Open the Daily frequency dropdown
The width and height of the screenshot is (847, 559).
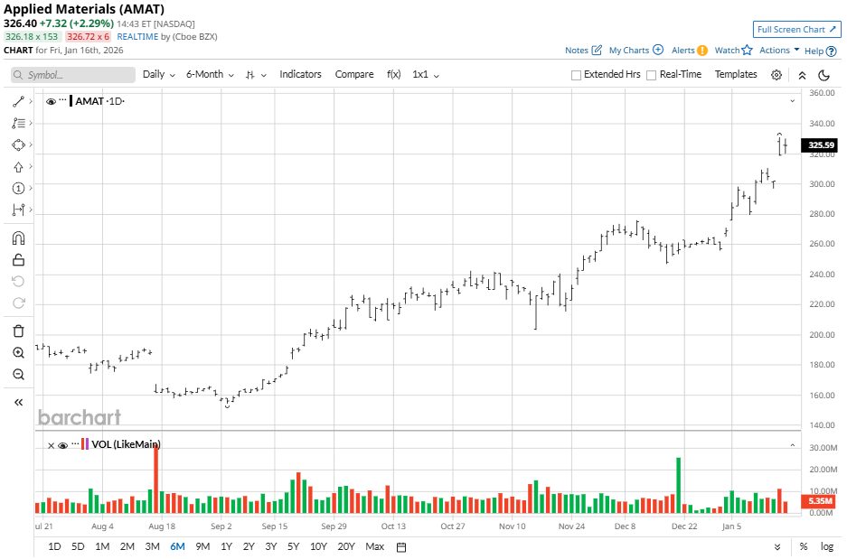pos(159,74)
